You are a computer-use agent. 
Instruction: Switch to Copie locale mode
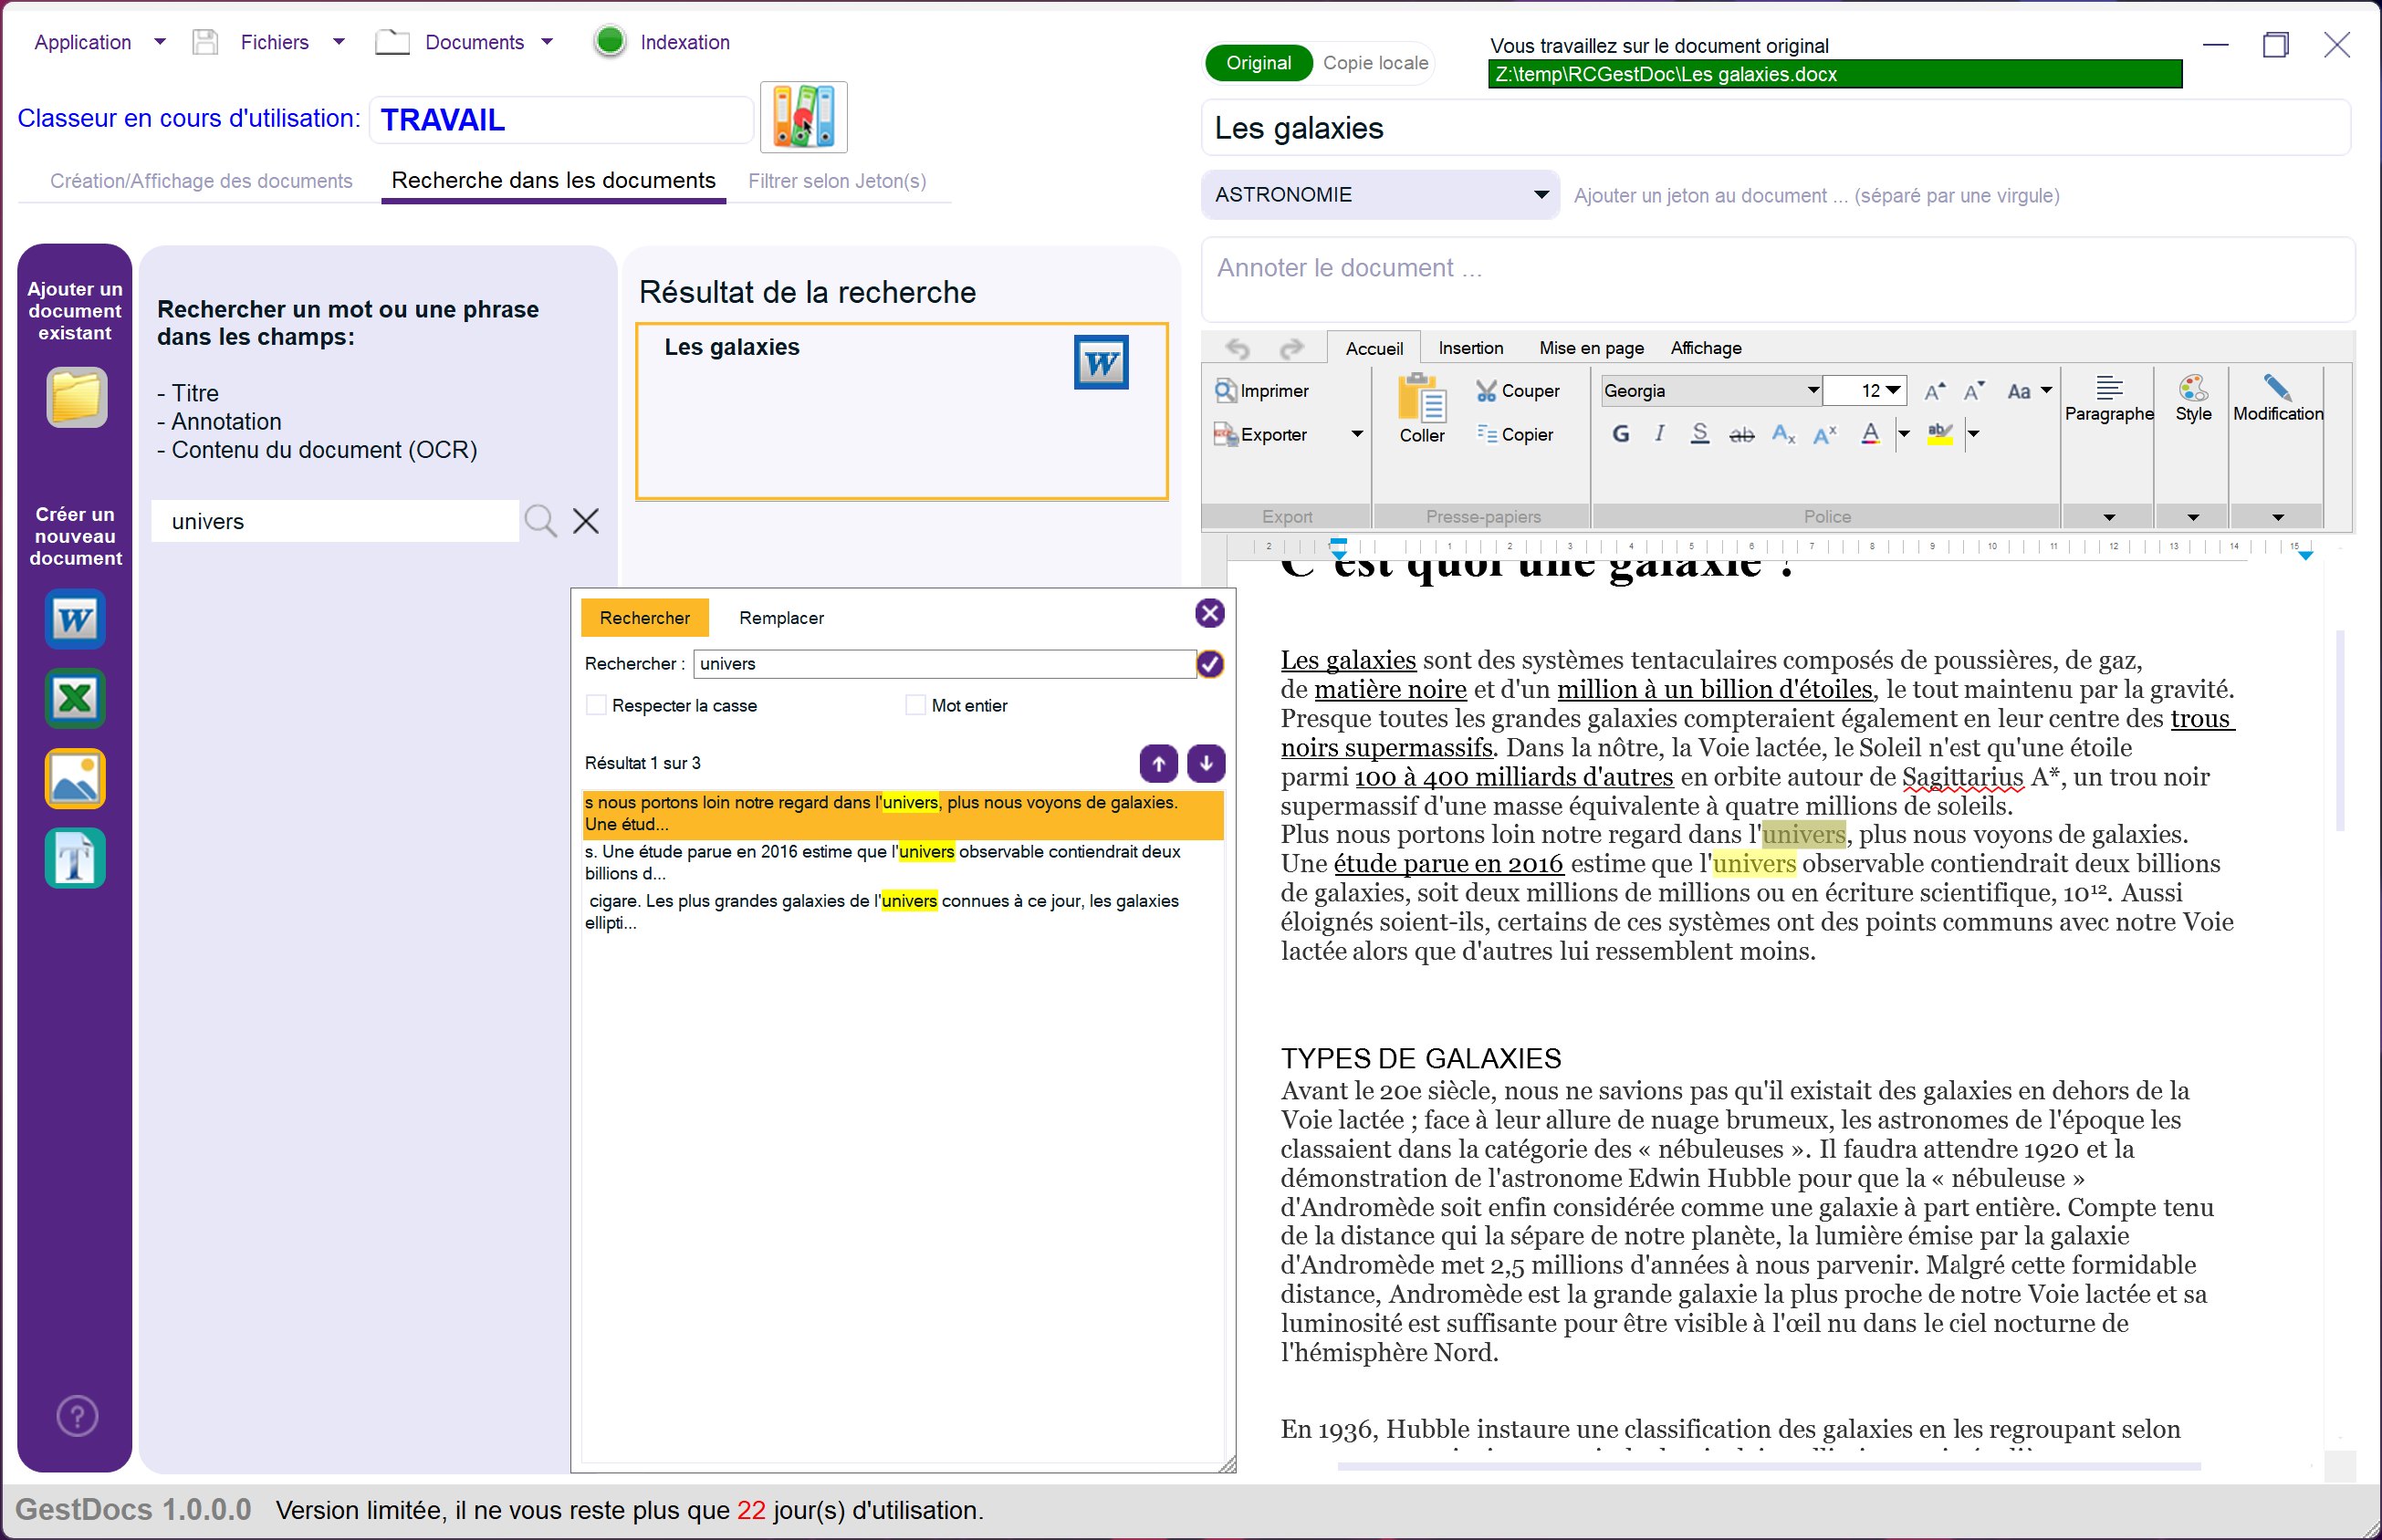[1374, 63]
